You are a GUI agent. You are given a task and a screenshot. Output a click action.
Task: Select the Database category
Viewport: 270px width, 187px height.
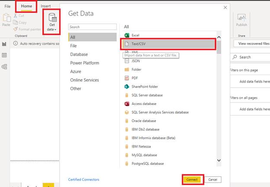pyautogui.click(x=79, y=54)
